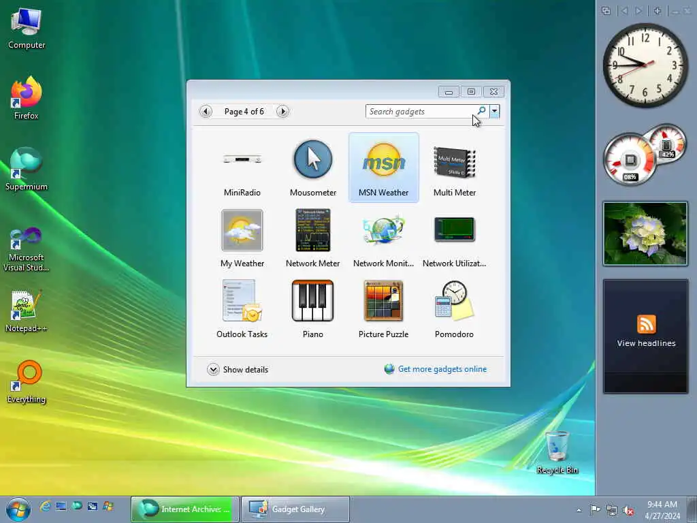Launch Supermium from quick launch bar

click(x=77, y=506)
